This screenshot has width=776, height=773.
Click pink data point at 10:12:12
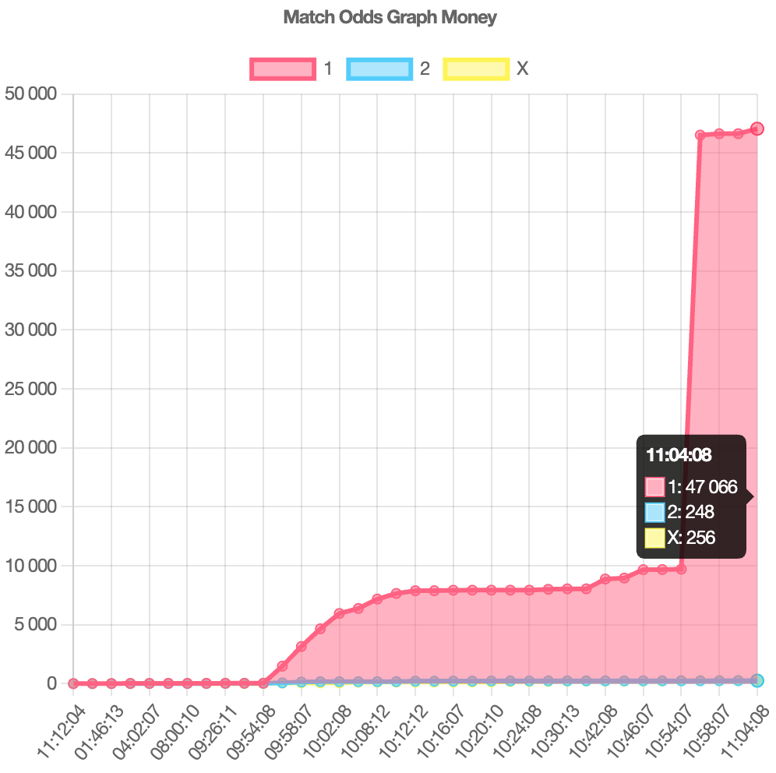click(x=415, y=591)
